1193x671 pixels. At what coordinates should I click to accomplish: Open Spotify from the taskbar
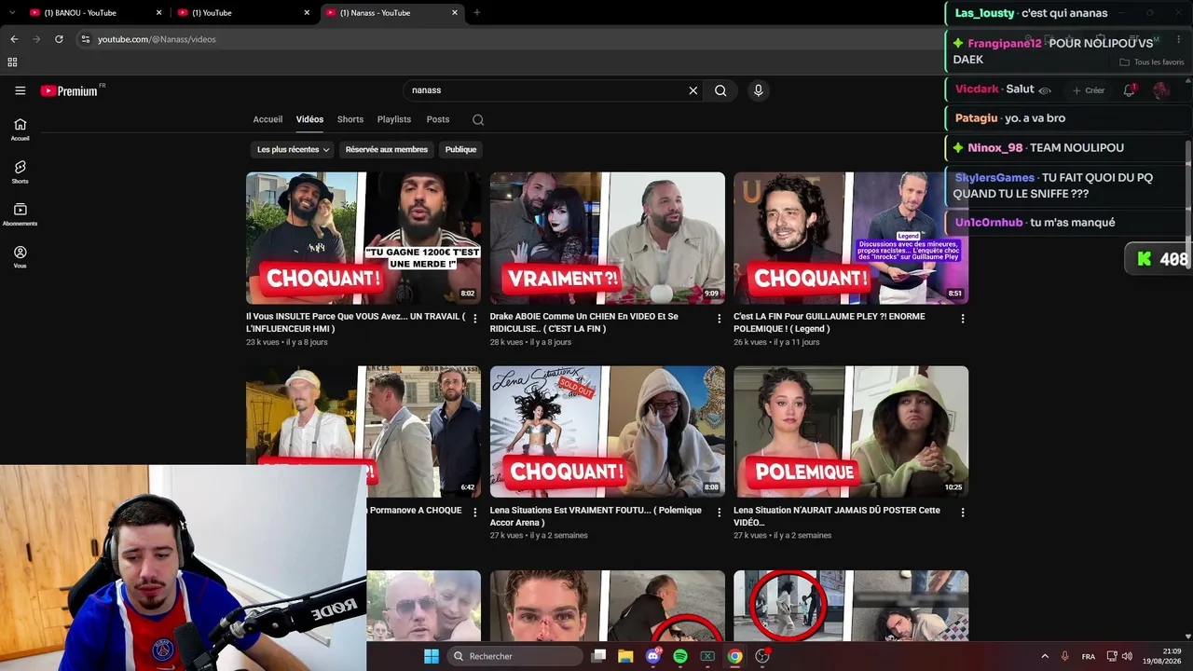pyautogui.click(x=680, y=656)
